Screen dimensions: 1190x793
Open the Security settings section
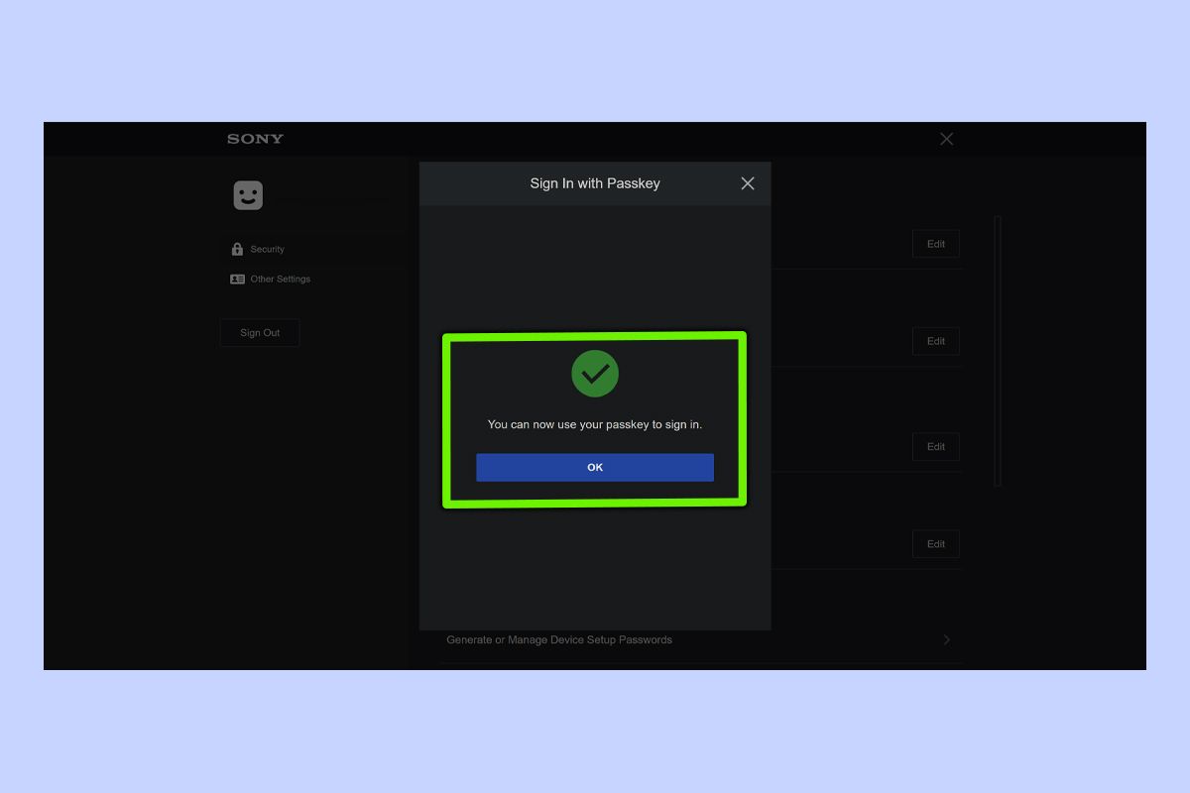pos(266,249)
